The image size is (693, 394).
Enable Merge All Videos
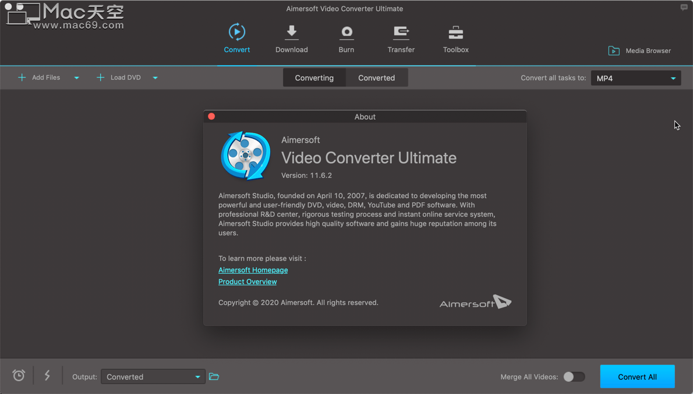574,377
